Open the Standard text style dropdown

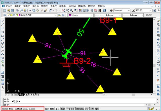click(x=122, y=11)
